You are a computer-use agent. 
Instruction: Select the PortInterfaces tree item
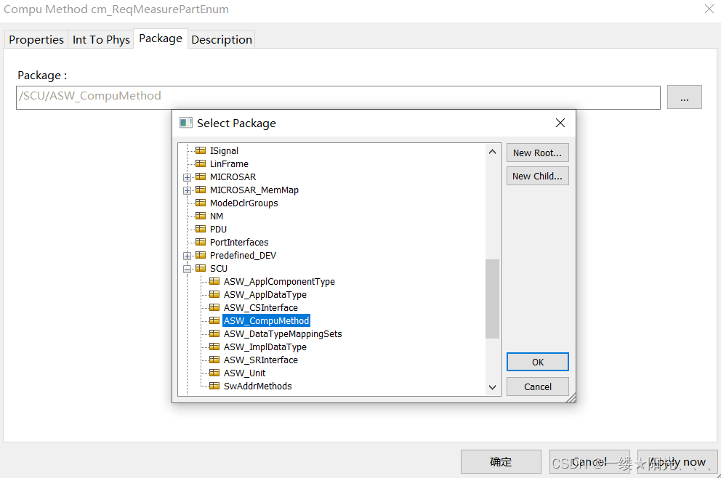[x=239, y=242]
